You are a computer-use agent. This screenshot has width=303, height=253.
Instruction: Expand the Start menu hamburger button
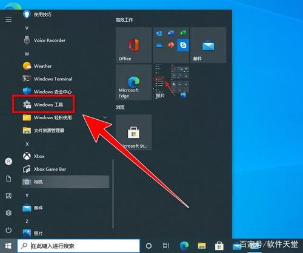[8, 19]
